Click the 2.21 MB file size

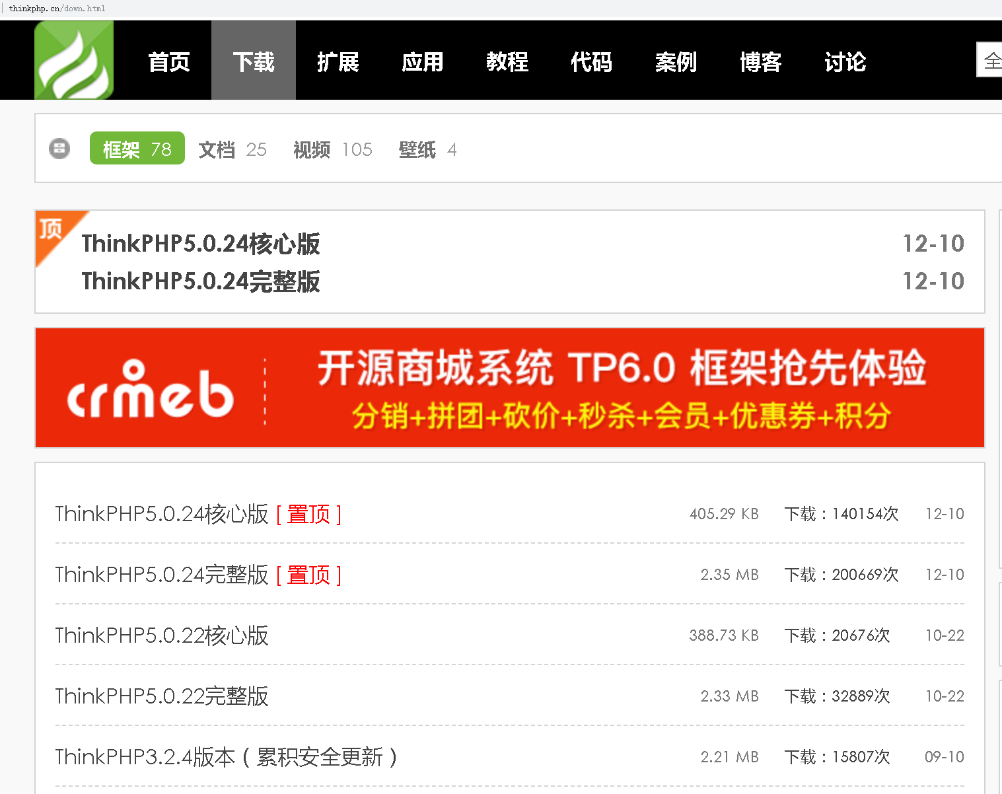(x=729, y=757)
